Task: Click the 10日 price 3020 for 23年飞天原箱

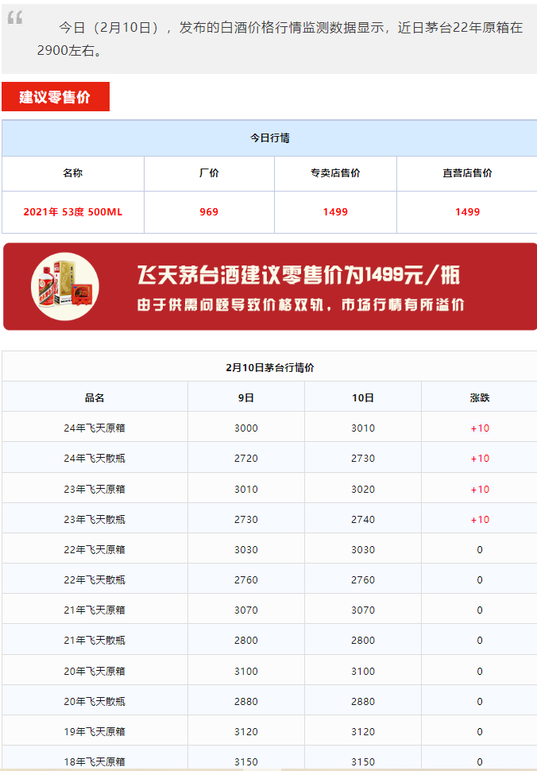Action: 362,490
